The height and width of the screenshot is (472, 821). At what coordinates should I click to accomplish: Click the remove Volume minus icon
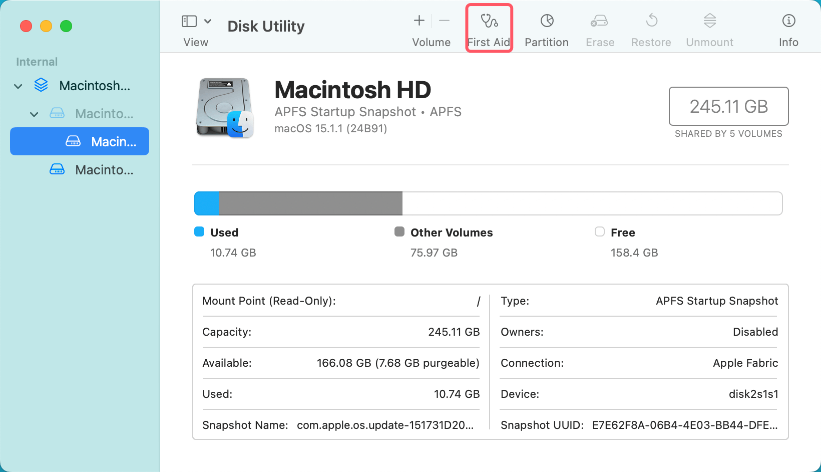[x=444, y=21]
